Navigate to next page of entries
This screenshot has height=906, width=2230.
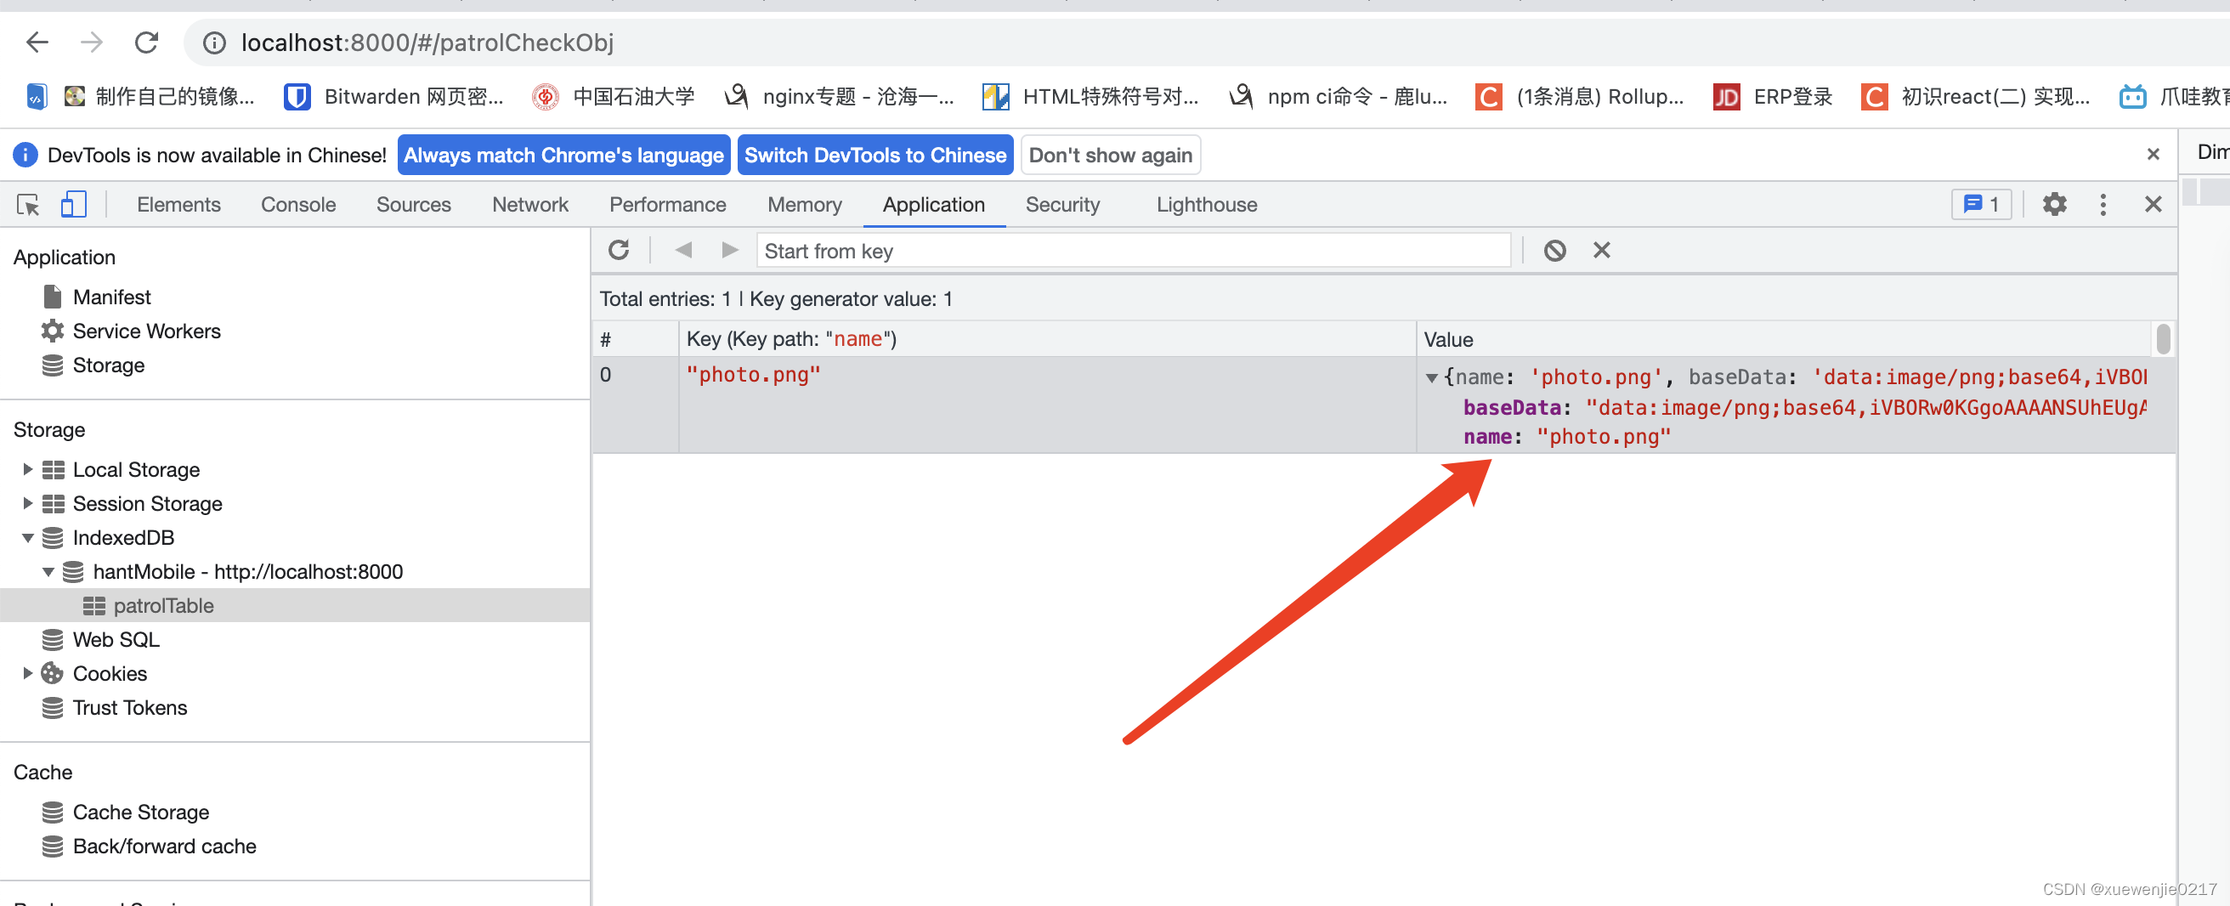tap(730, 250)
